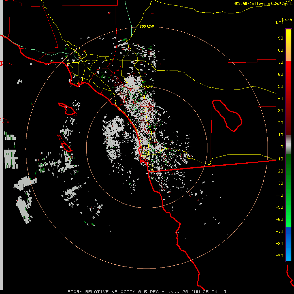Click the 100 NMI range ring label
The width and height of the screenshot is (294, 294).
pos(147,27)
